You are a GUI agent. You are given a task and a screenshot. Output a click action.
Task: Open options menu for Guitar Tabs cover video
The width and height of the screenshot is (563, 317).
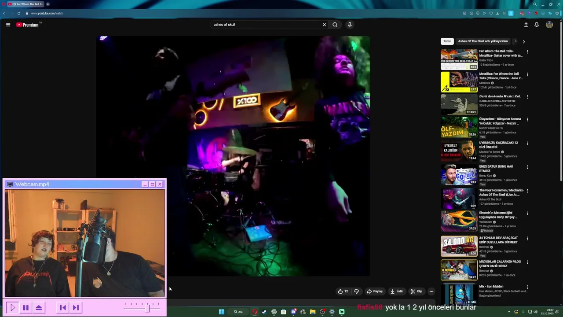pos(527,52)
